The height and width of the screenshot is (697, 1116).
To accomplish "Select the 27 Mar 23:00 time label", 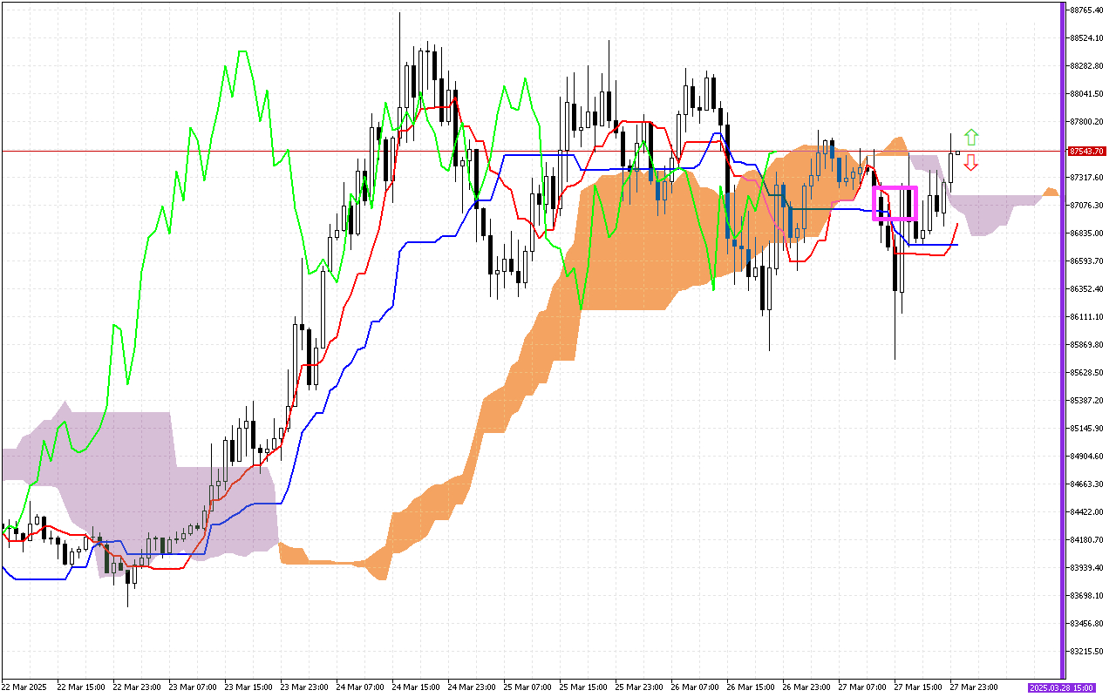I will click(973, 687).
